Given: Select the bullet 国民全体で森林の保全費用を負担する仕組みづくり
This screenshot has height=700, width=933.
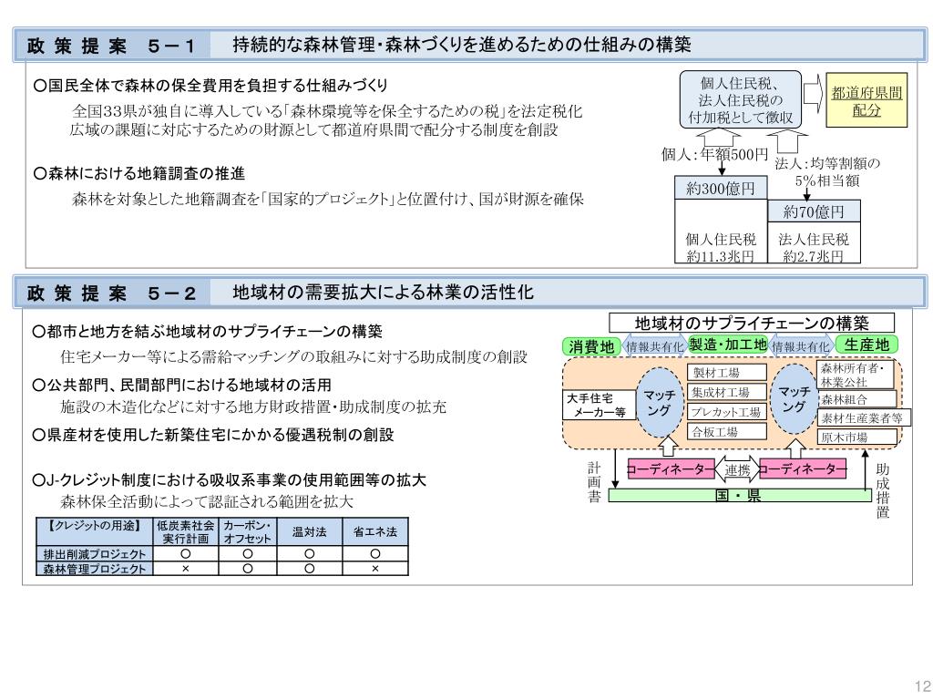Looking at the screenshot, I should click(x=210, y=85).
